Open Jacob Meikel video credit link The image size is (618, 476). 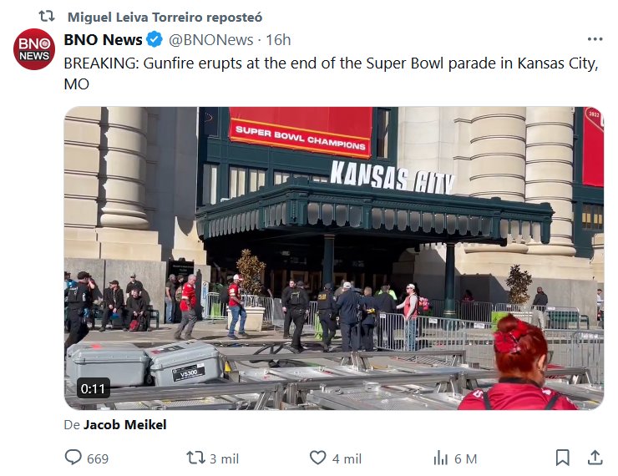125,424
